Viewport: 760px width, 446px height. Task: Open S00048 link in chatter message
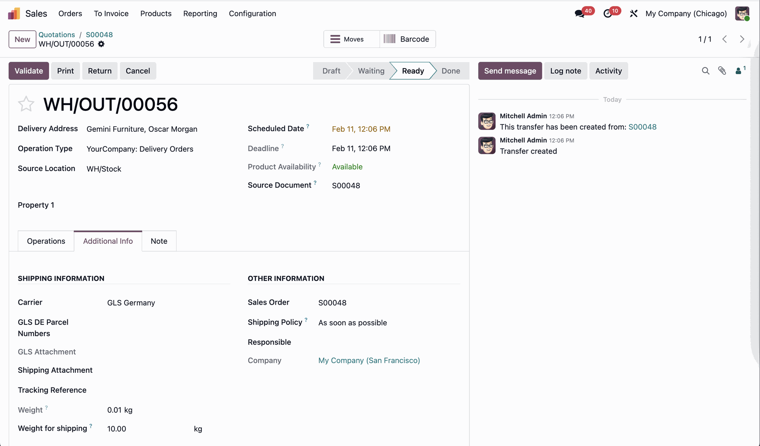642,127
